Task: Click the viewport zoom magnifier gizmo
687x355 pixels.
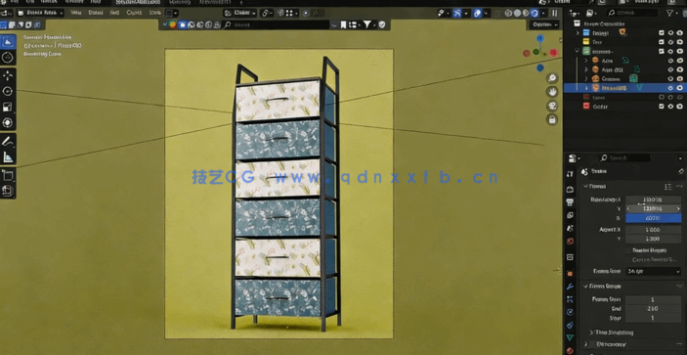Action: 552,78
